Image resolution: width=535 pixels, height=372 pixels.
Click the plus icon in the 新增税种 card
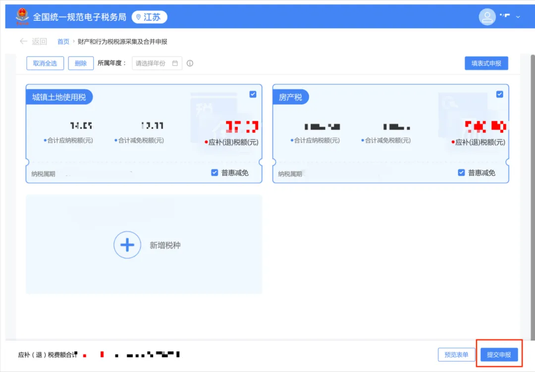pos(127,245)
